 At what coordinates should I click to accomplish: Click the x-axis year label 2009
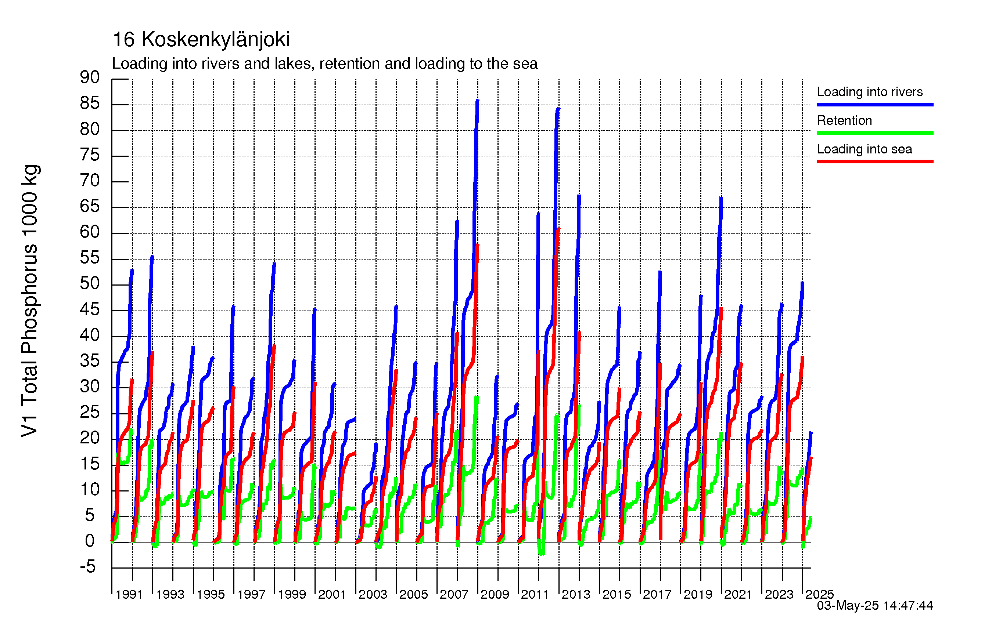pyautogui.click(x=495, y=594)
